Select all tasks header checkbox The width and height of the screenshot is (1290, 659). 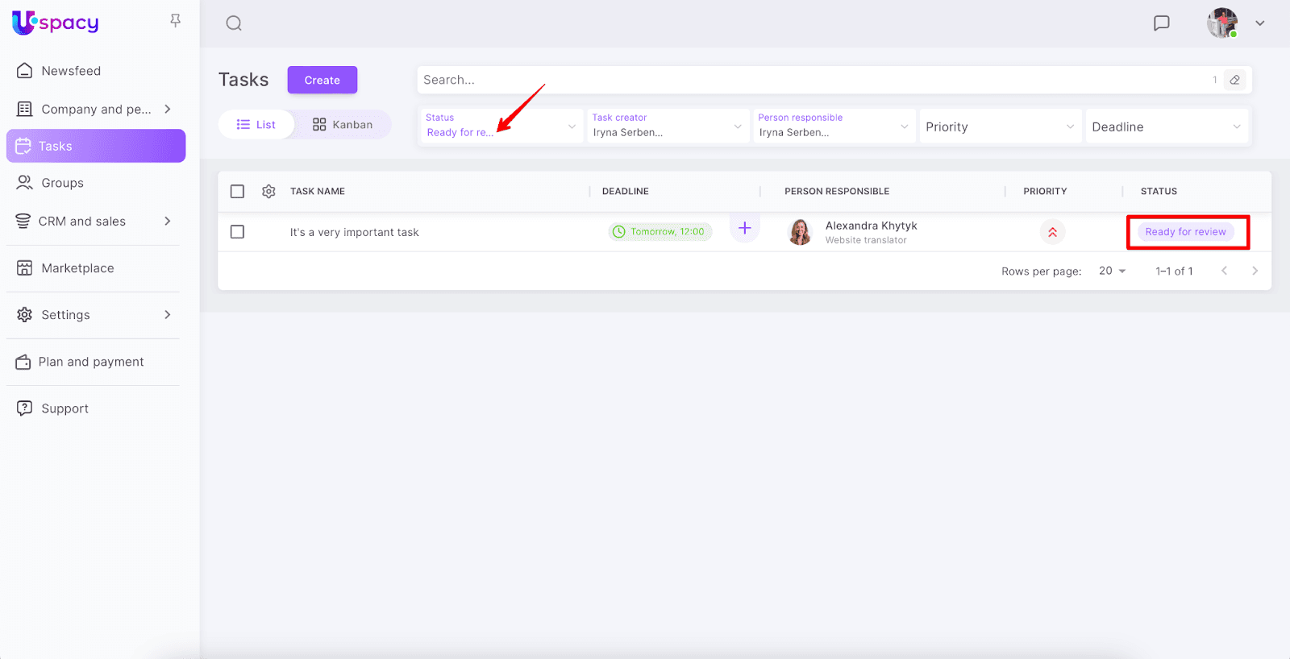(x=237, y=192)
